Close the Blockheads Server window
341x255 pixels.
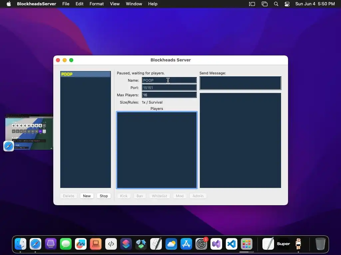pyautogui.click(x=58, y=60)
